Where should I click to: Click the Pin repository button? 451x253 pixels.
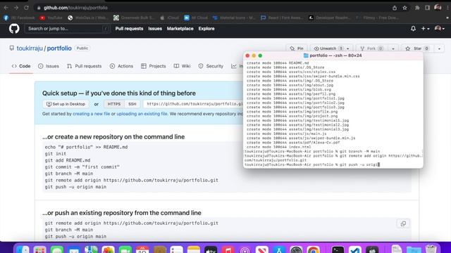pyautogui.click(x=297, y=48)
